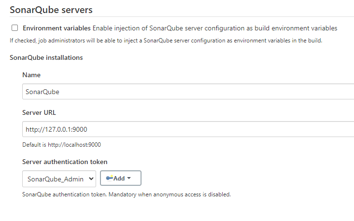
Task: Open the SonarQube_Admin token dropdown
Action: [x=59, y=179]
